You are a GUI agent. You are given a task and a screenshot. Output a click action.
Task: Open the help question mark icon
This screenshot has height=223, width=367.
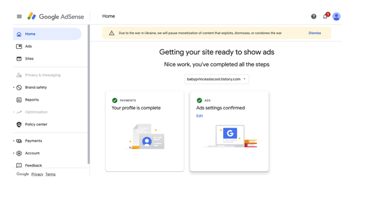click(x=314, y=16)
